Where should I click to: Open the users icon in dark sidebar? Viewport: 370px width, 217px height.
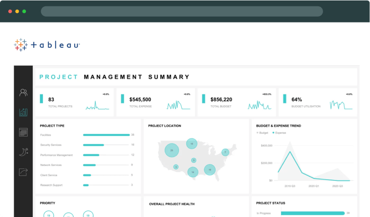tap(23, 93)
